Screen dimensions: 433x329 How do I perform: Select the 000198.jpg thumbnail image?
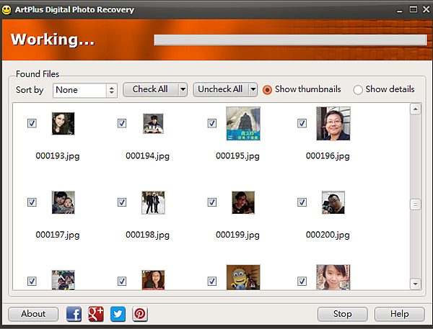coord(153,202)
